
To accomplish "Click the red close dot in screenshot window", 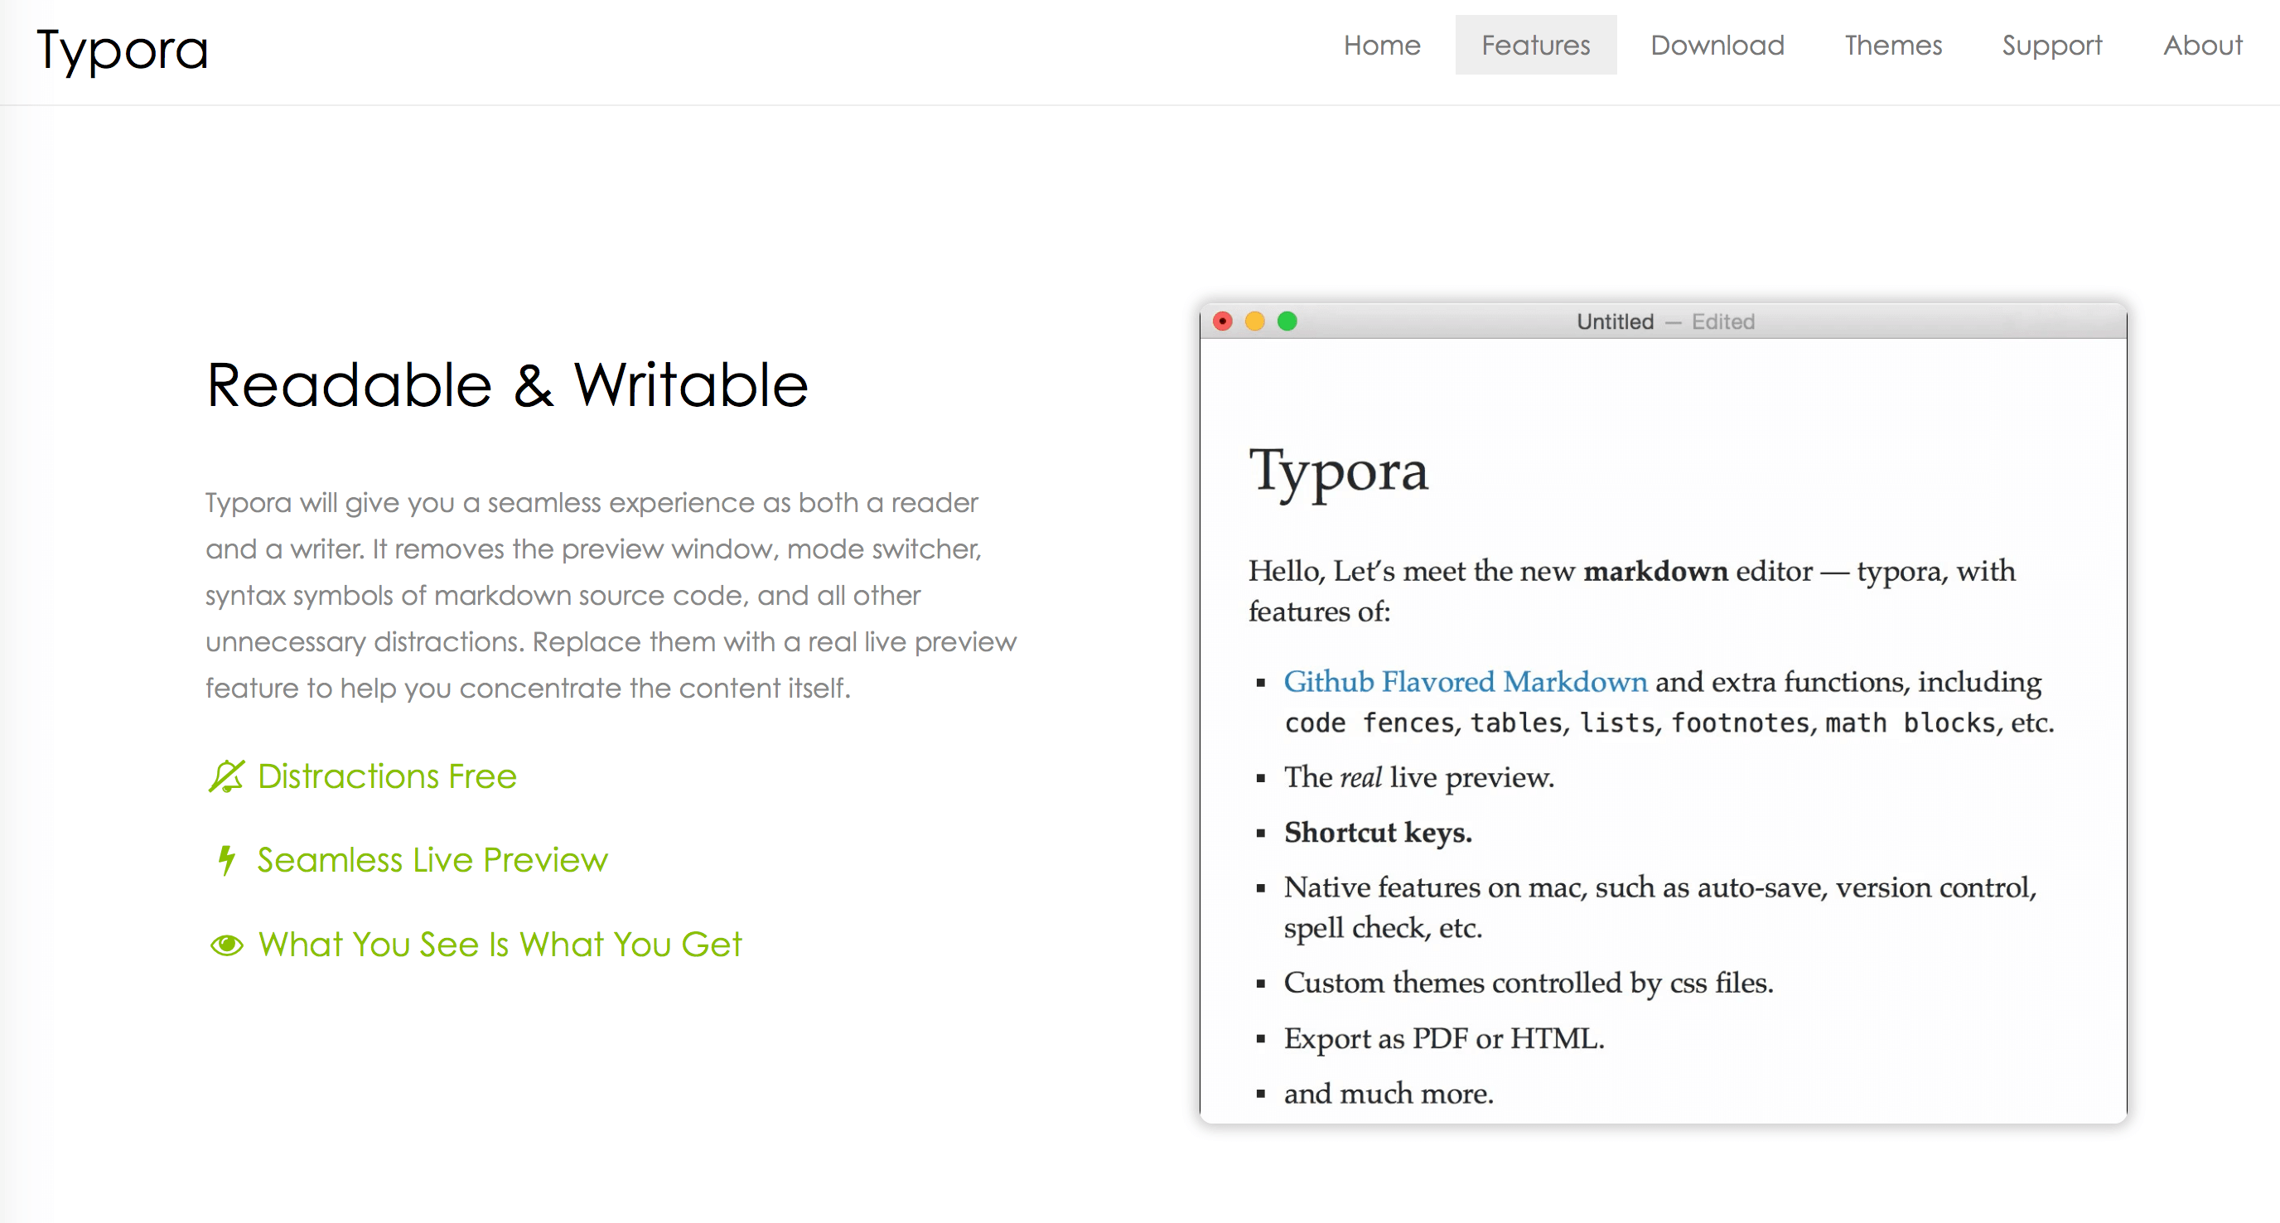I will [1222, 321].
